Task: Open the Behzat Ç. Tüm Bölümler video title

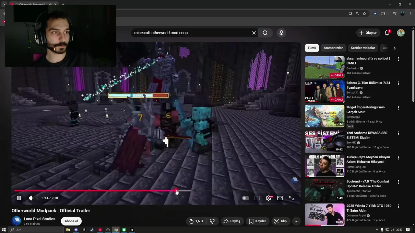Action: pyautogui.click(x=368, y=85)
